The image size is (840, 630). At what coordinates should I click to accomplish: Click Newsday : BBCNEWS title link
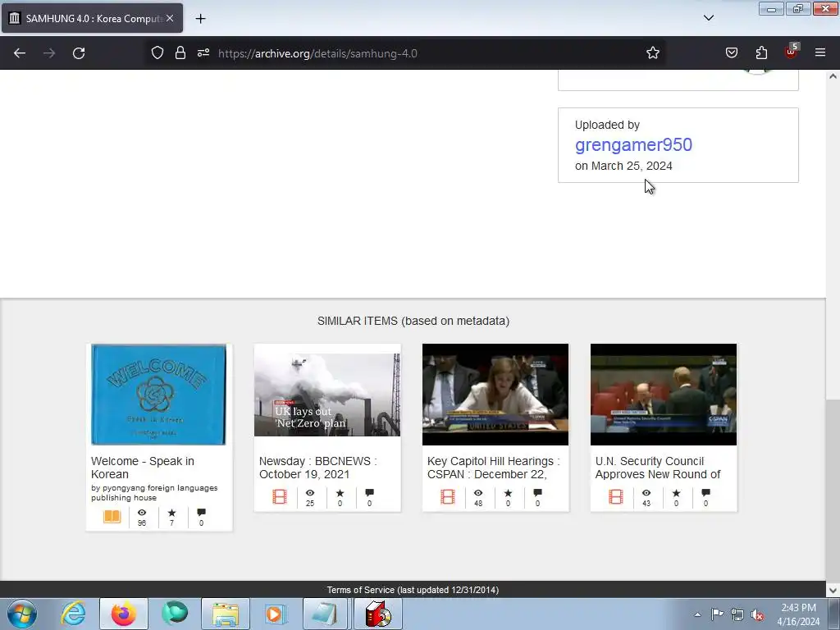coord(318,468)
